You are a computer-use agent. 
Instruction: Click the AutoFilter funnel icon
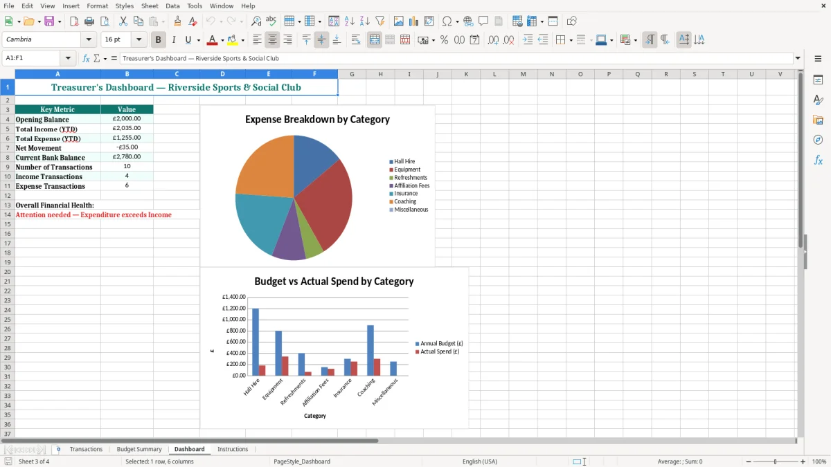380,21
